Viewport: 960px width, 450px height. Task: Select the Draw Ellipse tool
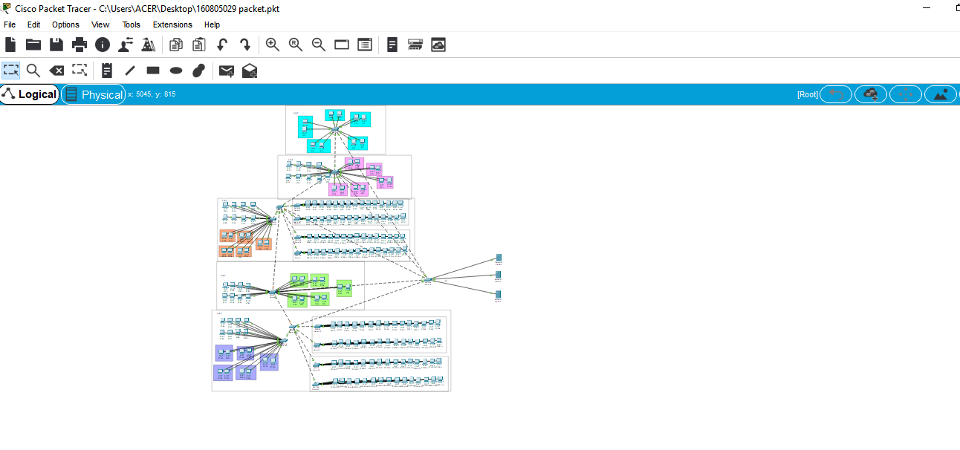pyautogui.click(x=176, y=71)
